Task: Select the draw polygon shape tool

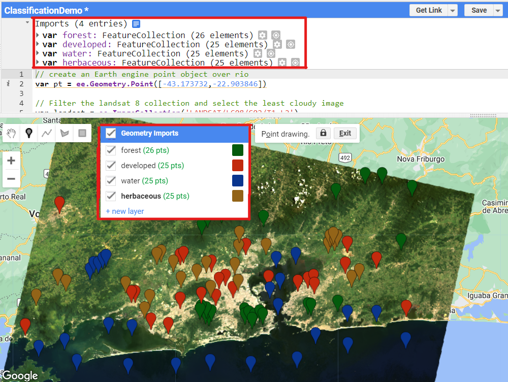Action: (65, 133)
